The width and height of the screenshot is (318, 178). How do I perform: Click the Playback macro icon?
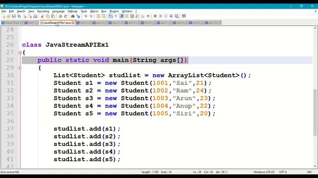click(165, 16)
